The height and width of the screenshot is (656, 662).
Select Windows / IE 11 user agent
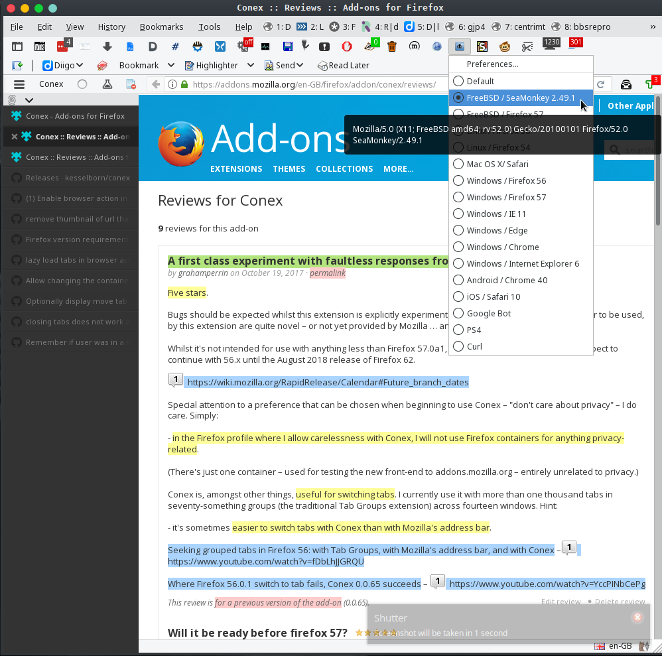[521, 214]
